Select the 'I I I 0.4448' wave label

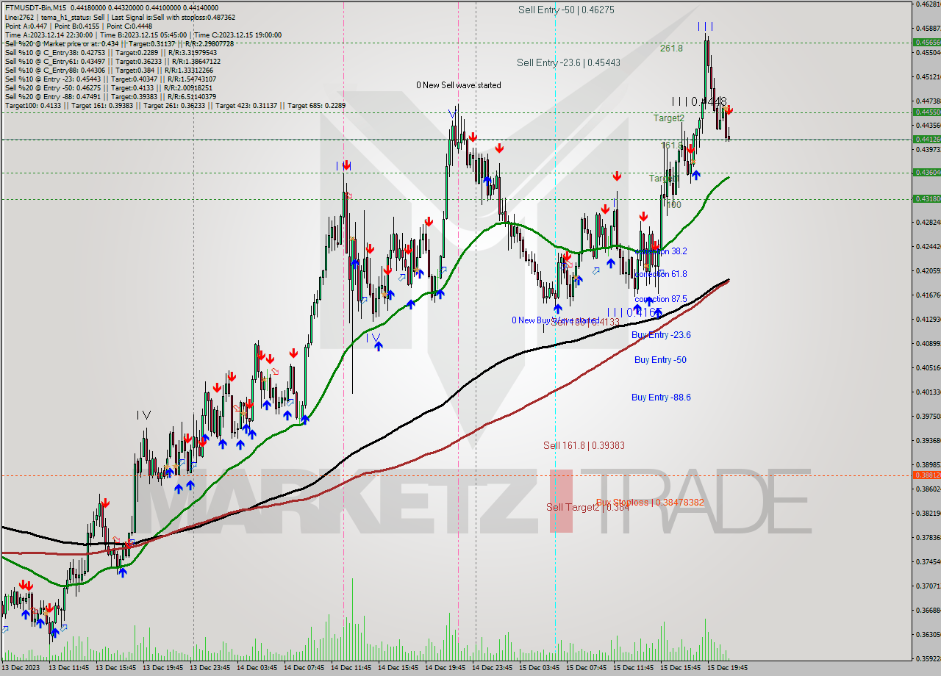699,101
